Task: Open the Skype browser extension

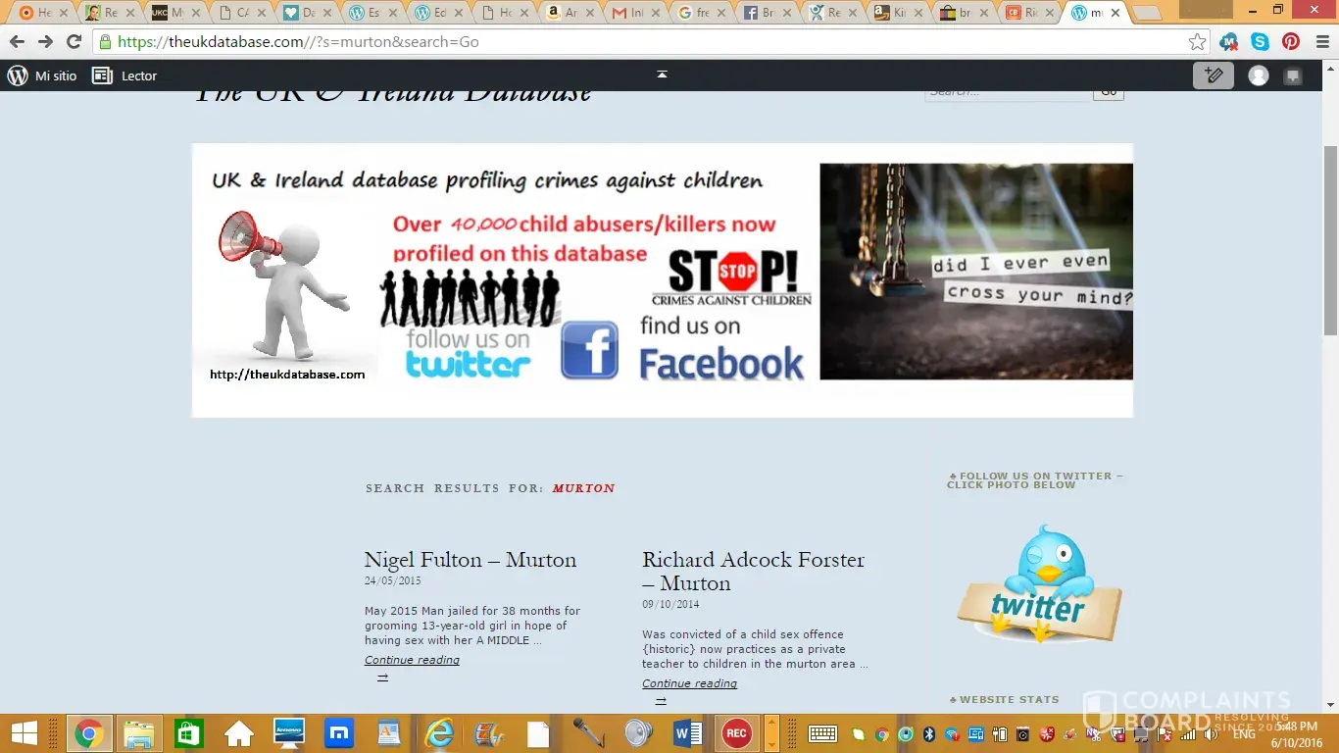Action: pyautogui.click(x=1260, y=42)
